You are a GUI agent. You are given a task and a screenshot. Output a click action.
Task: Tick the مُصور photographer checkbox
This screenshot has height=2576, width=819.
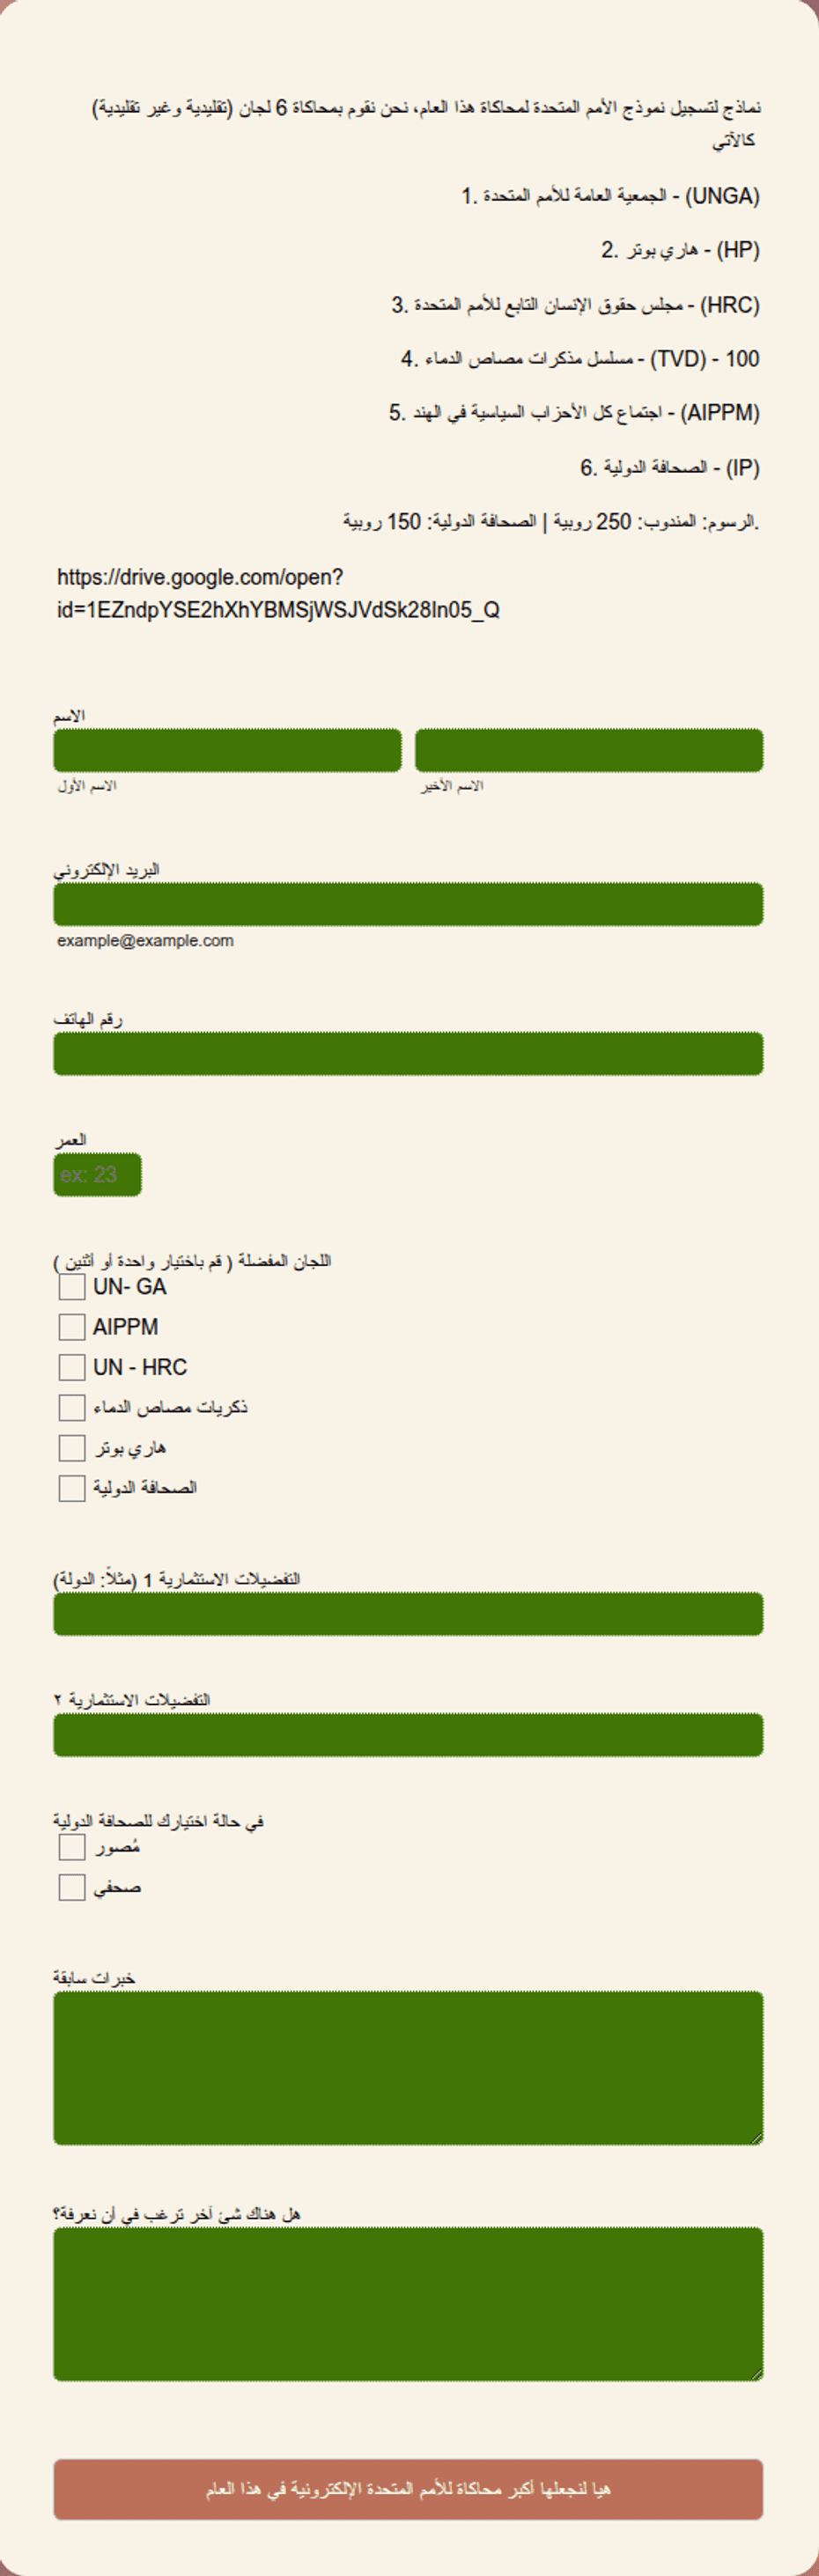click(71, 1847)
